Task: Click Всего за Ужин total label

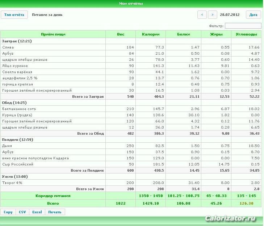Action: [90, 189]
